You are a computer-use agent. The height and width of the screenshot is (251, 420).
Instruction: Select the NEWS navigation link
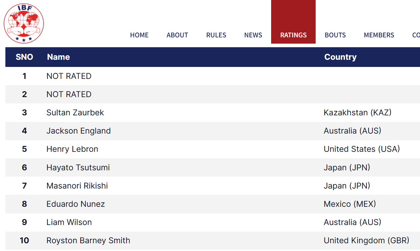click(253, 35)
